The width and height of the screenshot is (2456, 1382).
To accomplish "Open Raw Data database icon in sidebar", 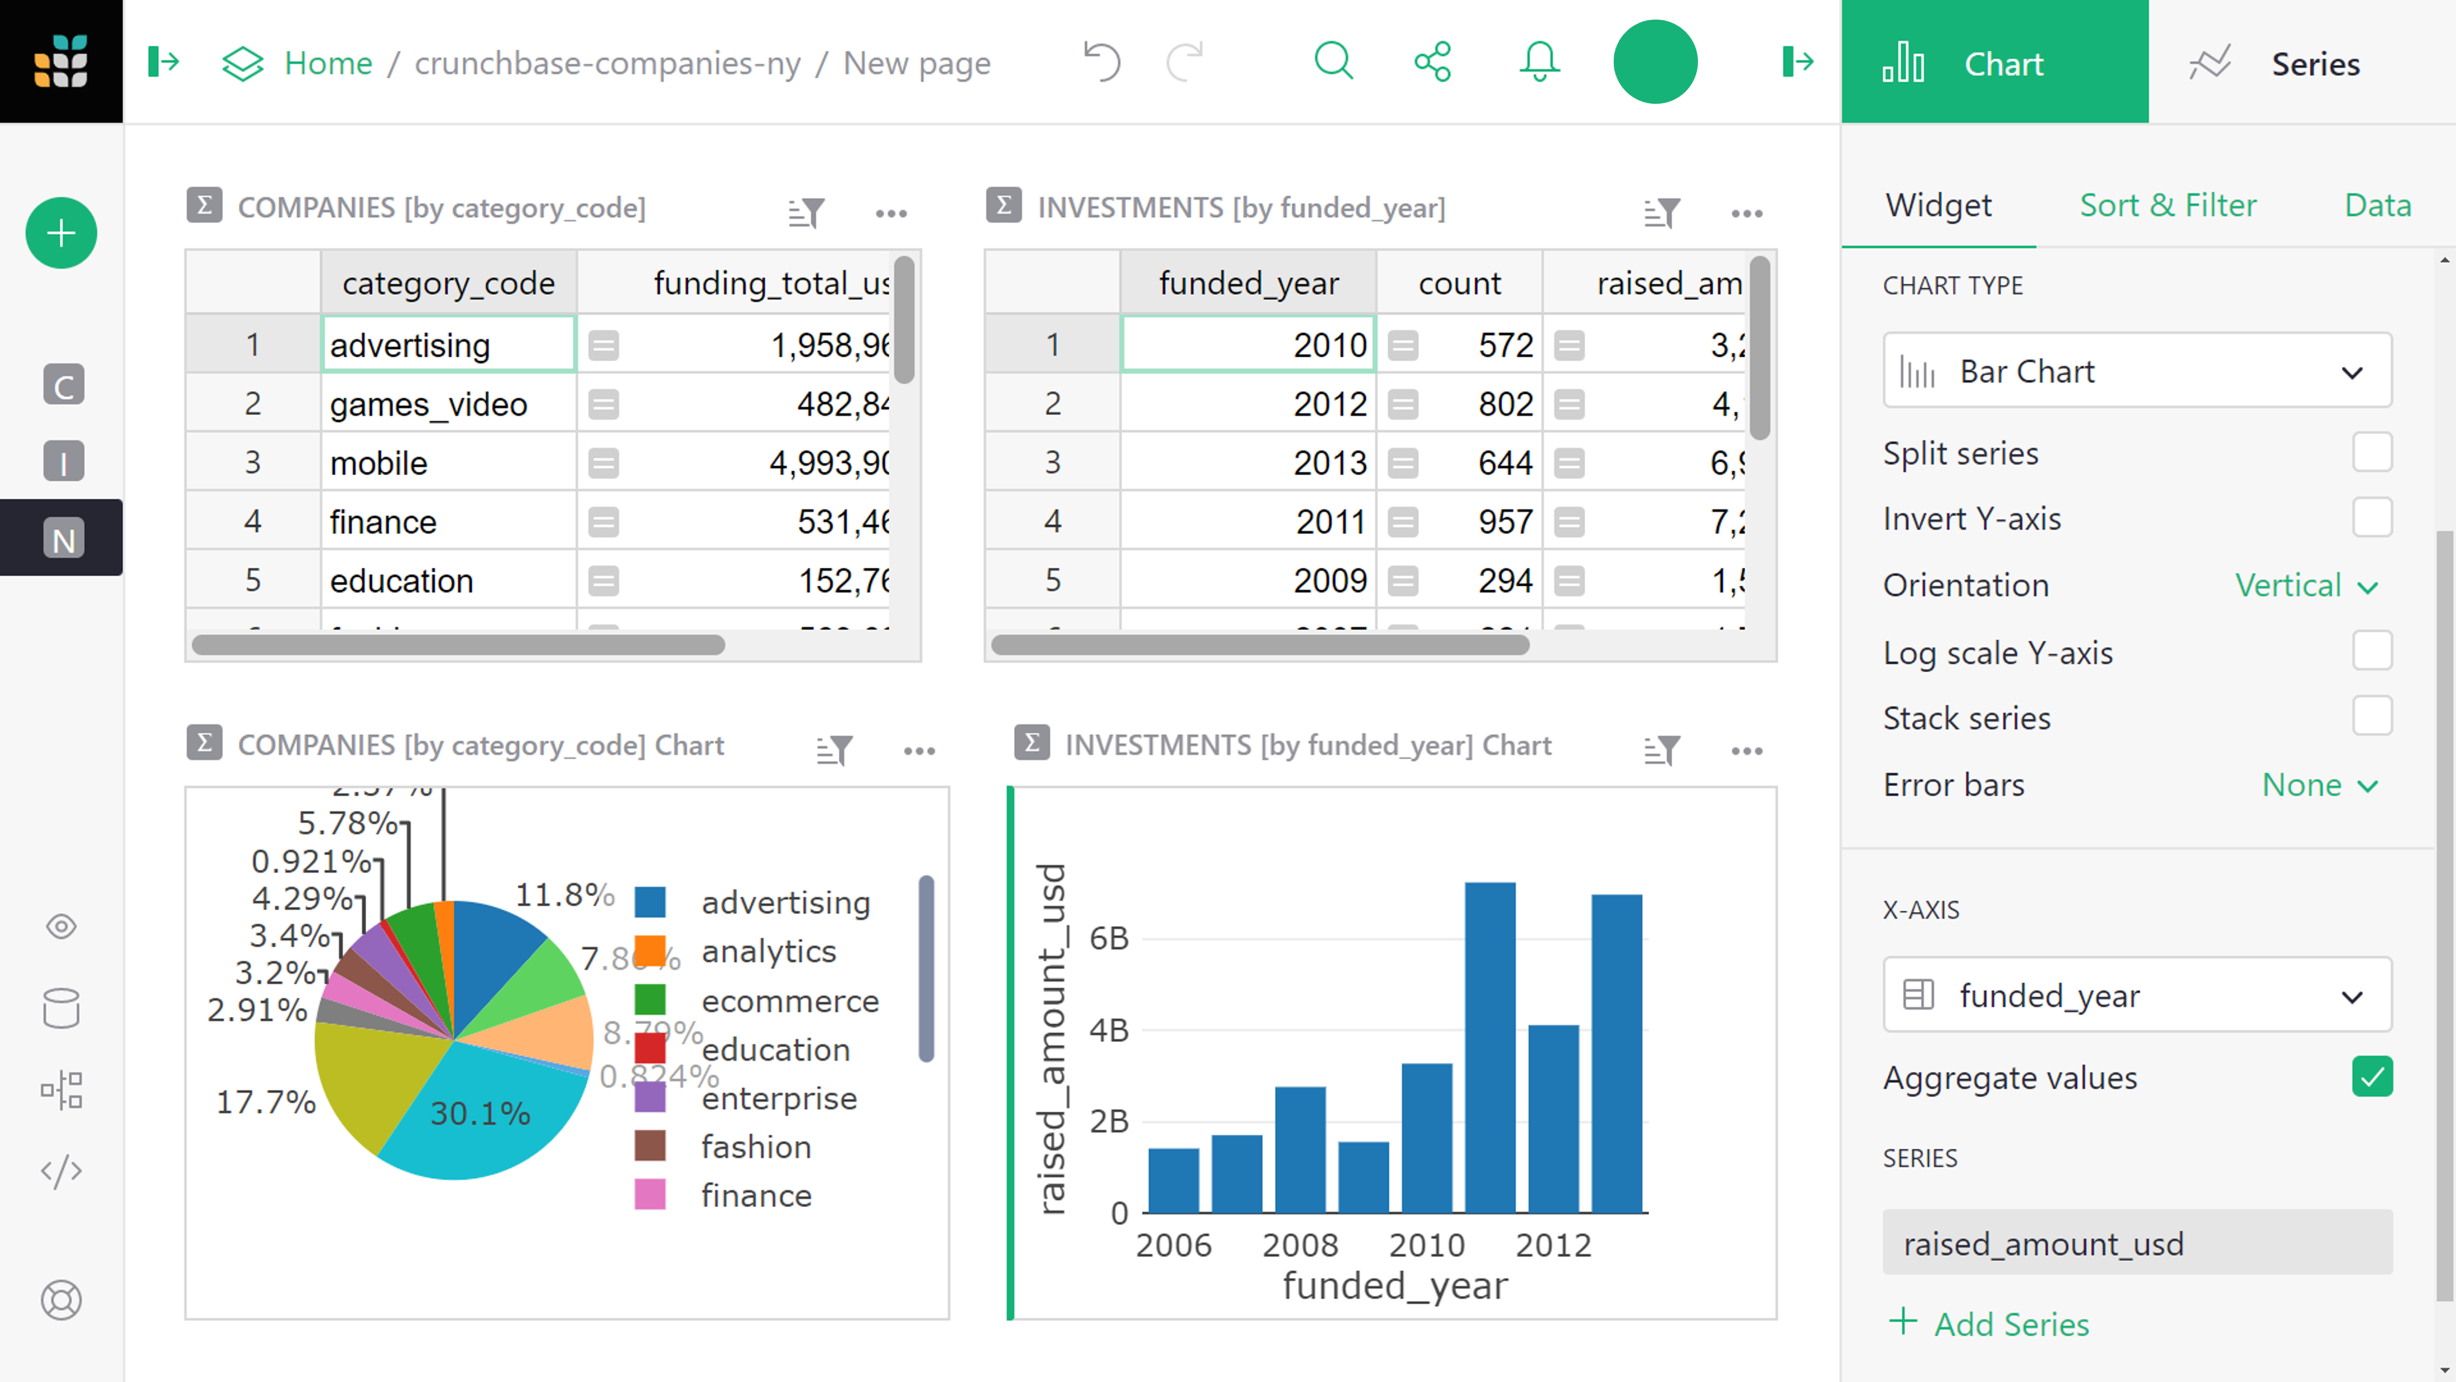I will 61,1008.
